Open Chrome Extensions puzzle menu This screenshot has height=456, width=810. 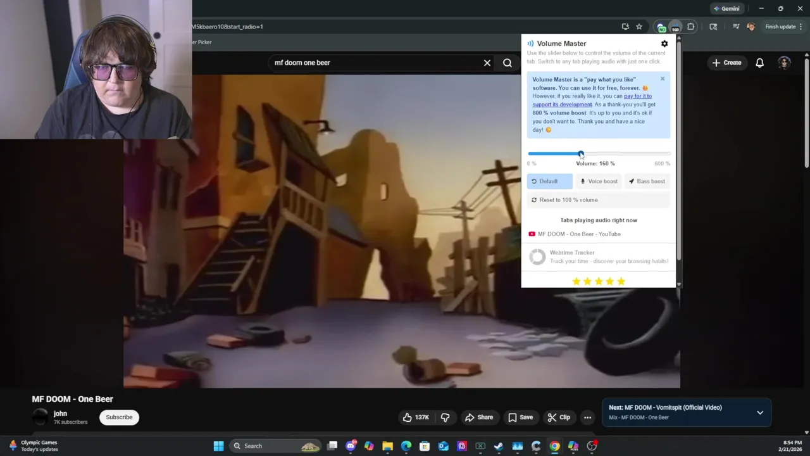691,27
